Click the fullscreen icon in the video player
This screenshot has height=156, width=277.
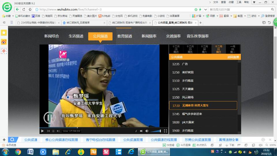point(165,131)
